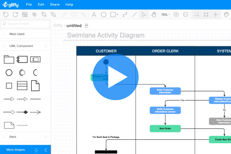Select the component instance shape
The height and width of the screenshot is (154, 231).
click(x=35, y=59)
